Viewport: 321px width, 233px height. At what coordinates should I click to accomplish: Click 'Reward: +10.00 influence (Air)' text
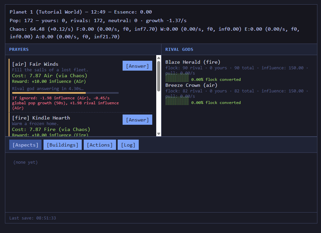pyautogui.click(x=49, y=82)
